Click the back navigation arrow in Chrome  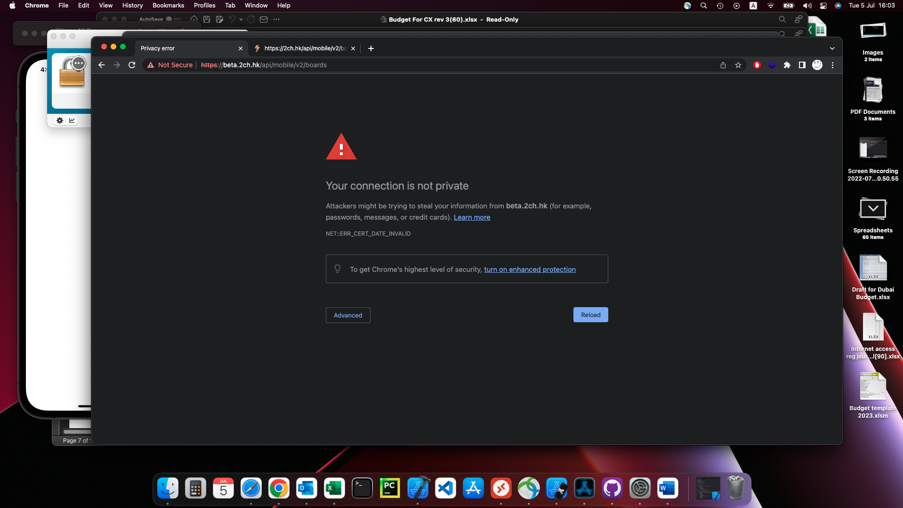102,65
